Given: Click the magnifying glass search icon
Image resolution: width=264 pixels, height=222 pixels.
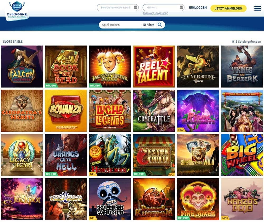Looking at the screenshot, I should [160, 25].
